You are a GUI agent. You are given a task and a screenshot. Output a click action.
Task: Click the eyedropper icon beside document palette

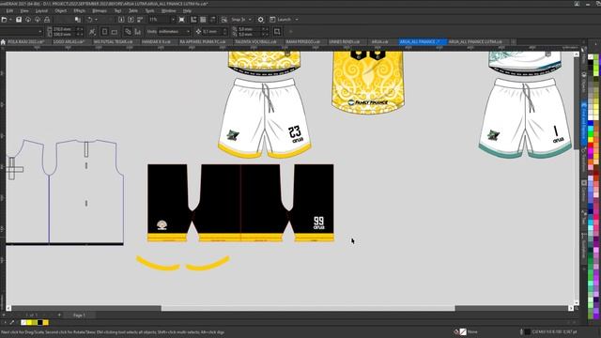tap(12, 323)
